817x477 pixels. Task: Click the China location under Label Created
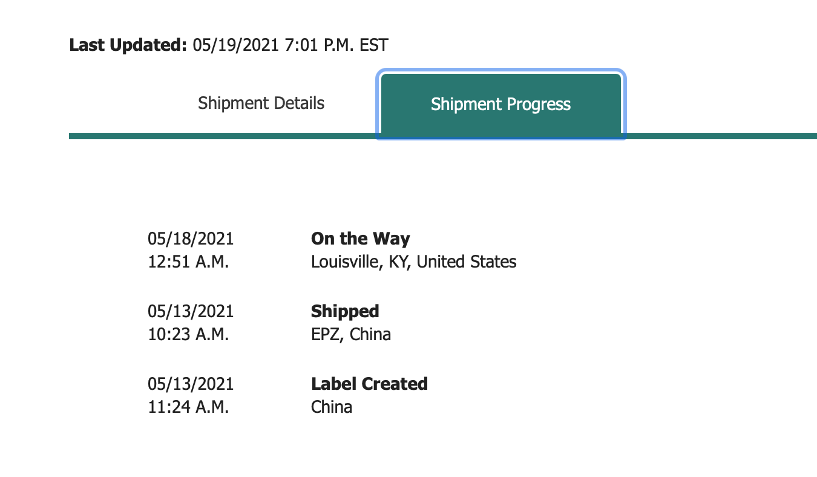[332, 407]
